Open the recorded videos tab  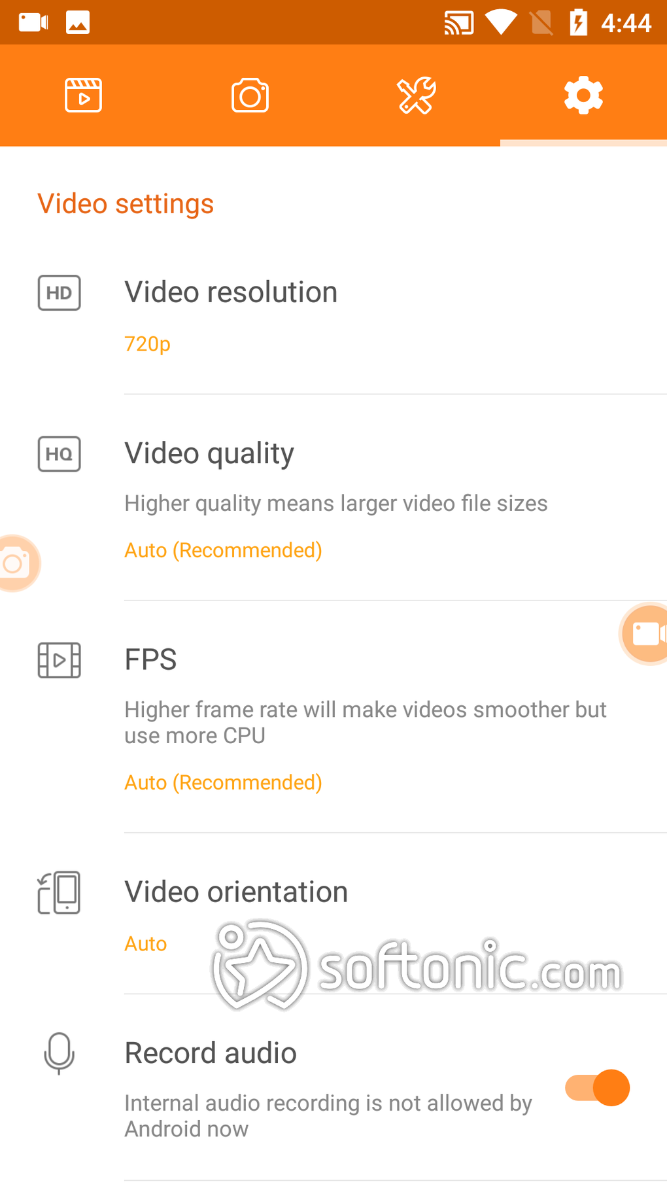tap(83, 96)
